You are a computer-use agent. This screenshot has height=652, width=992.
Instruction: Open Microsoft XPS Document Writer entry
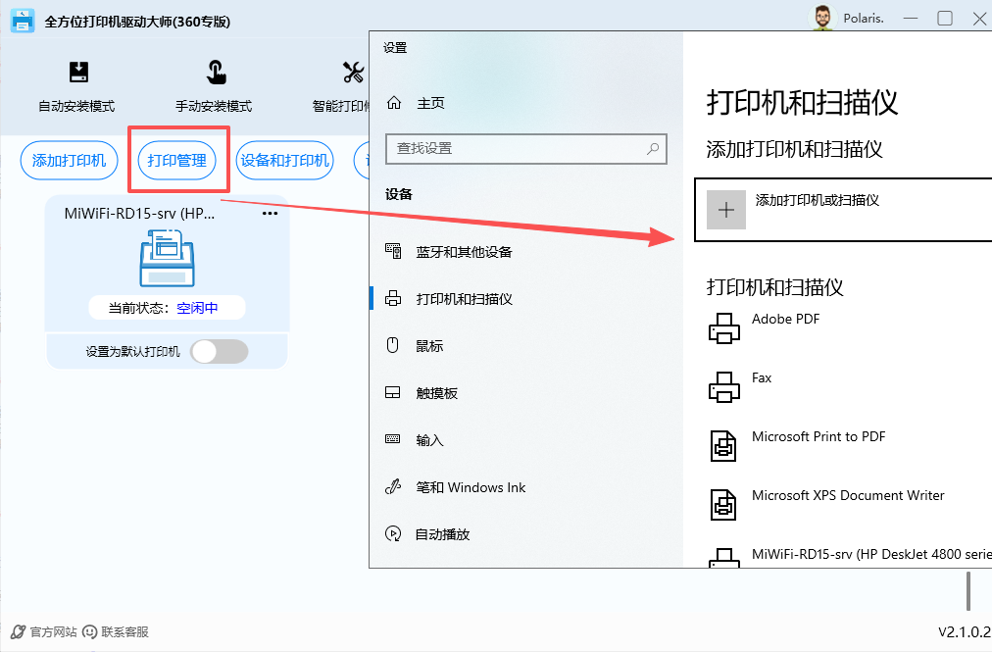847,496
